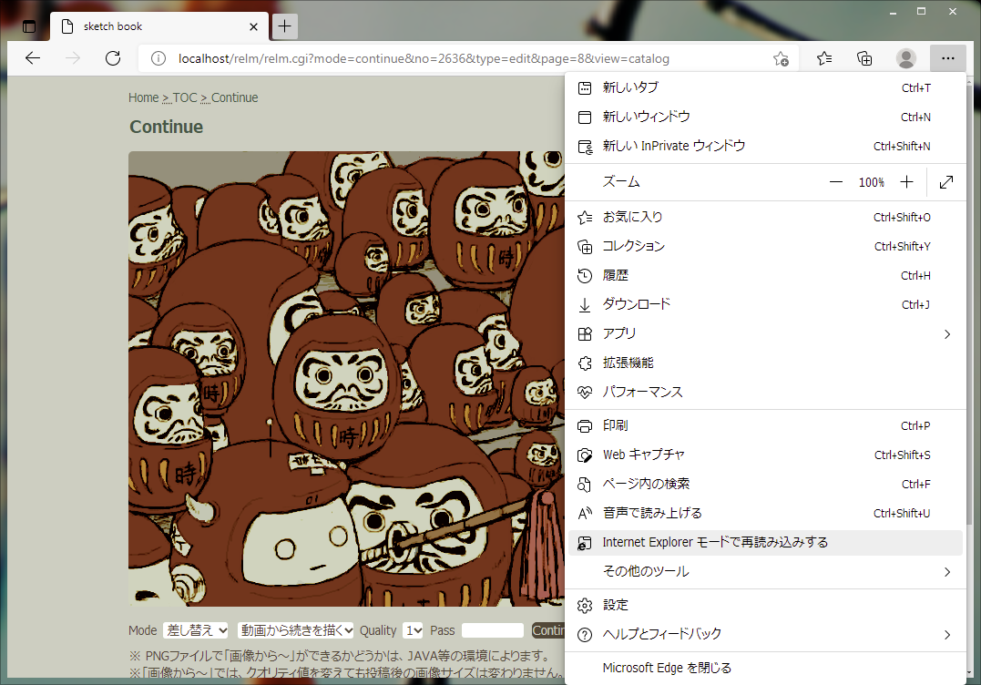Click the daruma sketch image
Screen dimensions: 981x685
click(347, 378)
